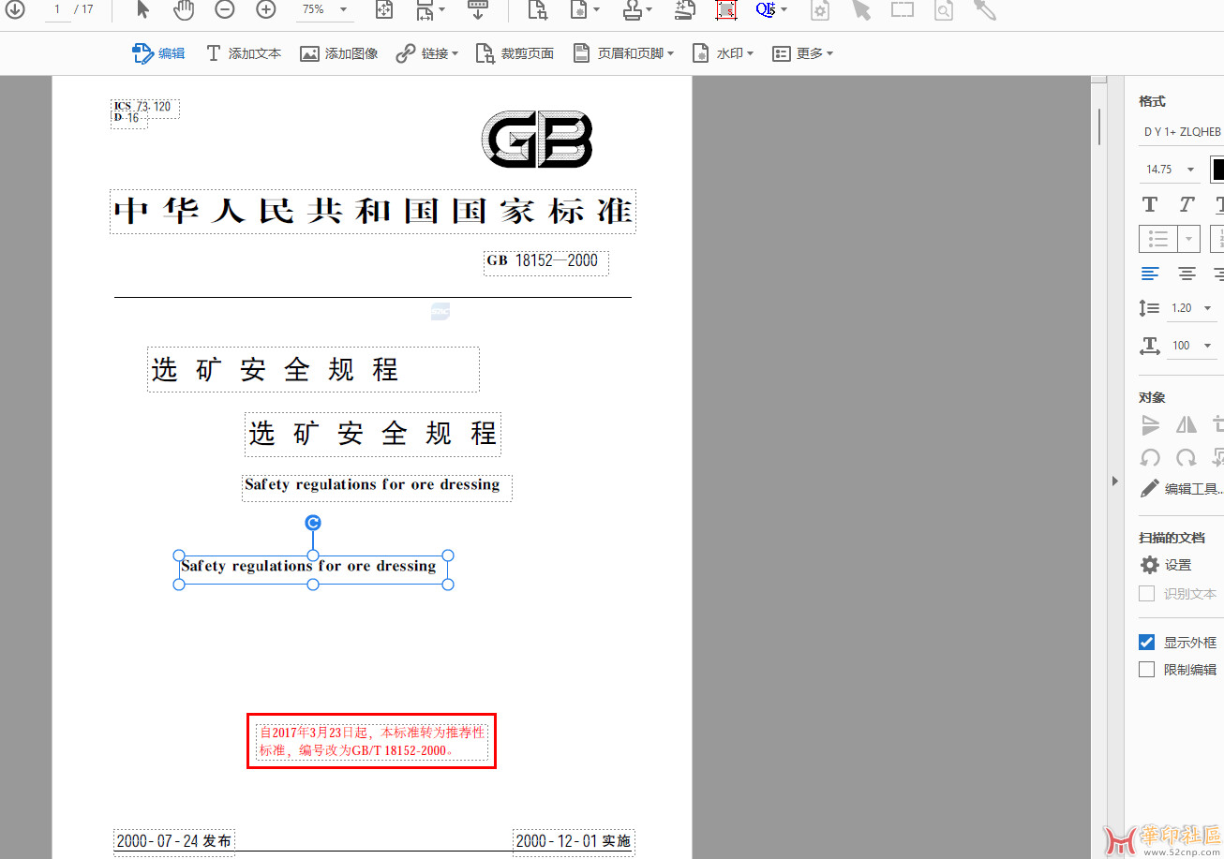Click the rotate handle above selected text box
The width and height of the screenshot is (1224, 859).
[313, 523]
